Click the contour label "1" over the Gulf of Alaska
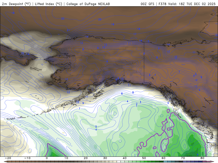The width and height of the screenshot is (218, 163). [x=137, y=106]
